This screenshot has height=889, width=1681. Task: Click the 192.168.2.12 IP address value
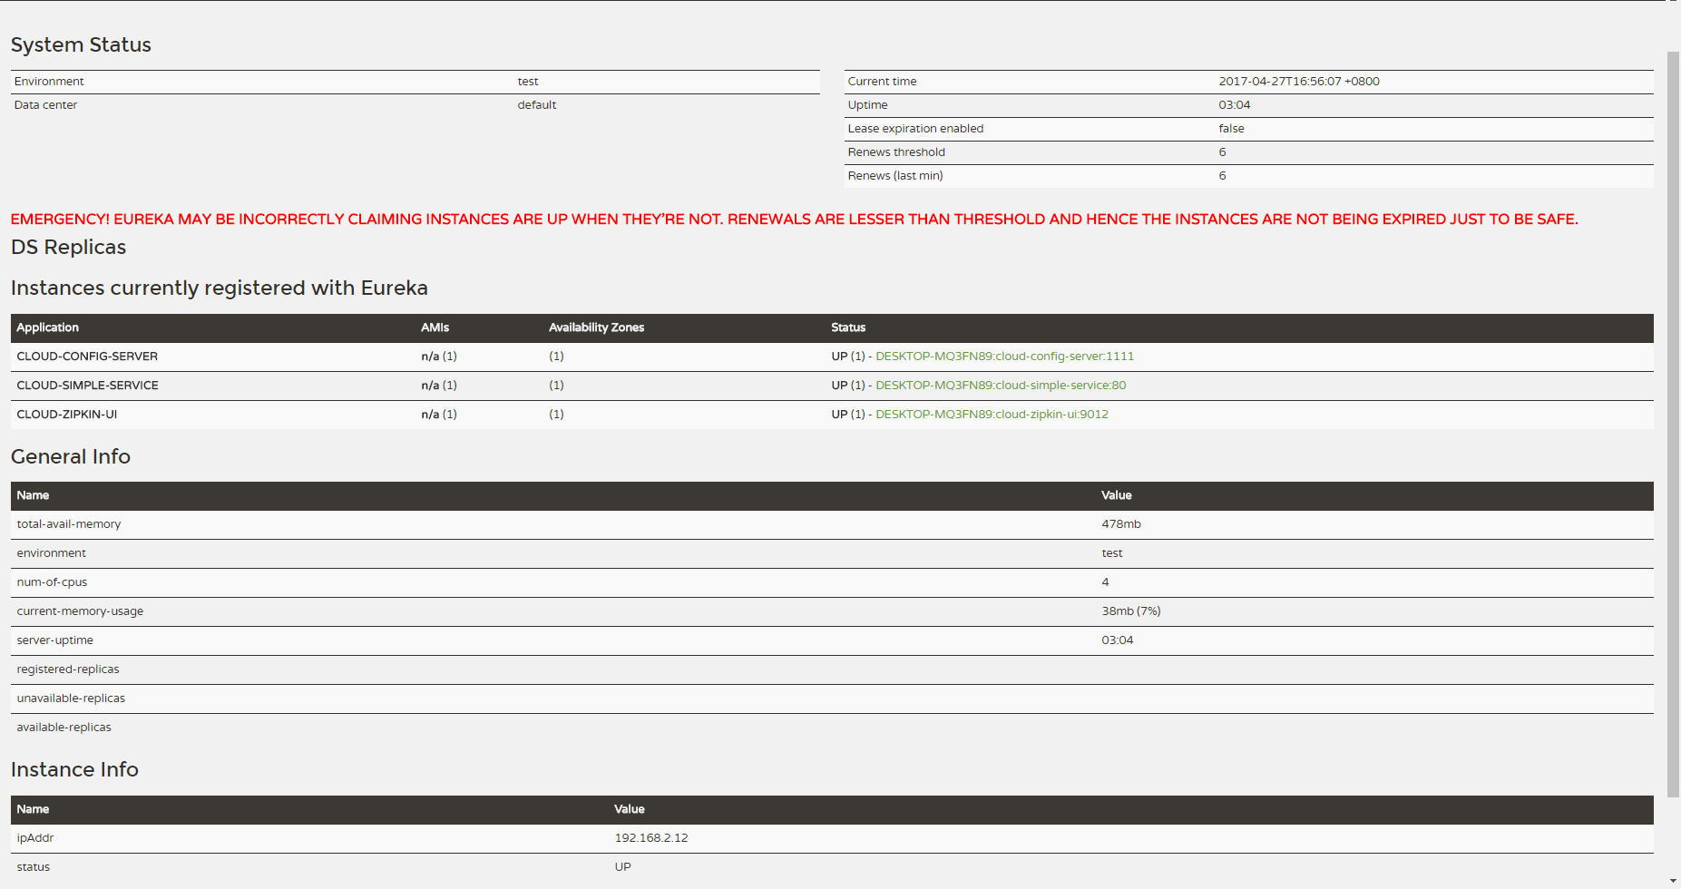tap(651, 838)
